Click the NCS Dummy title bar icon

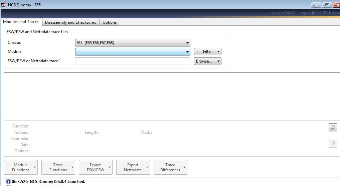pyautogui.click(x=3, y=5)
